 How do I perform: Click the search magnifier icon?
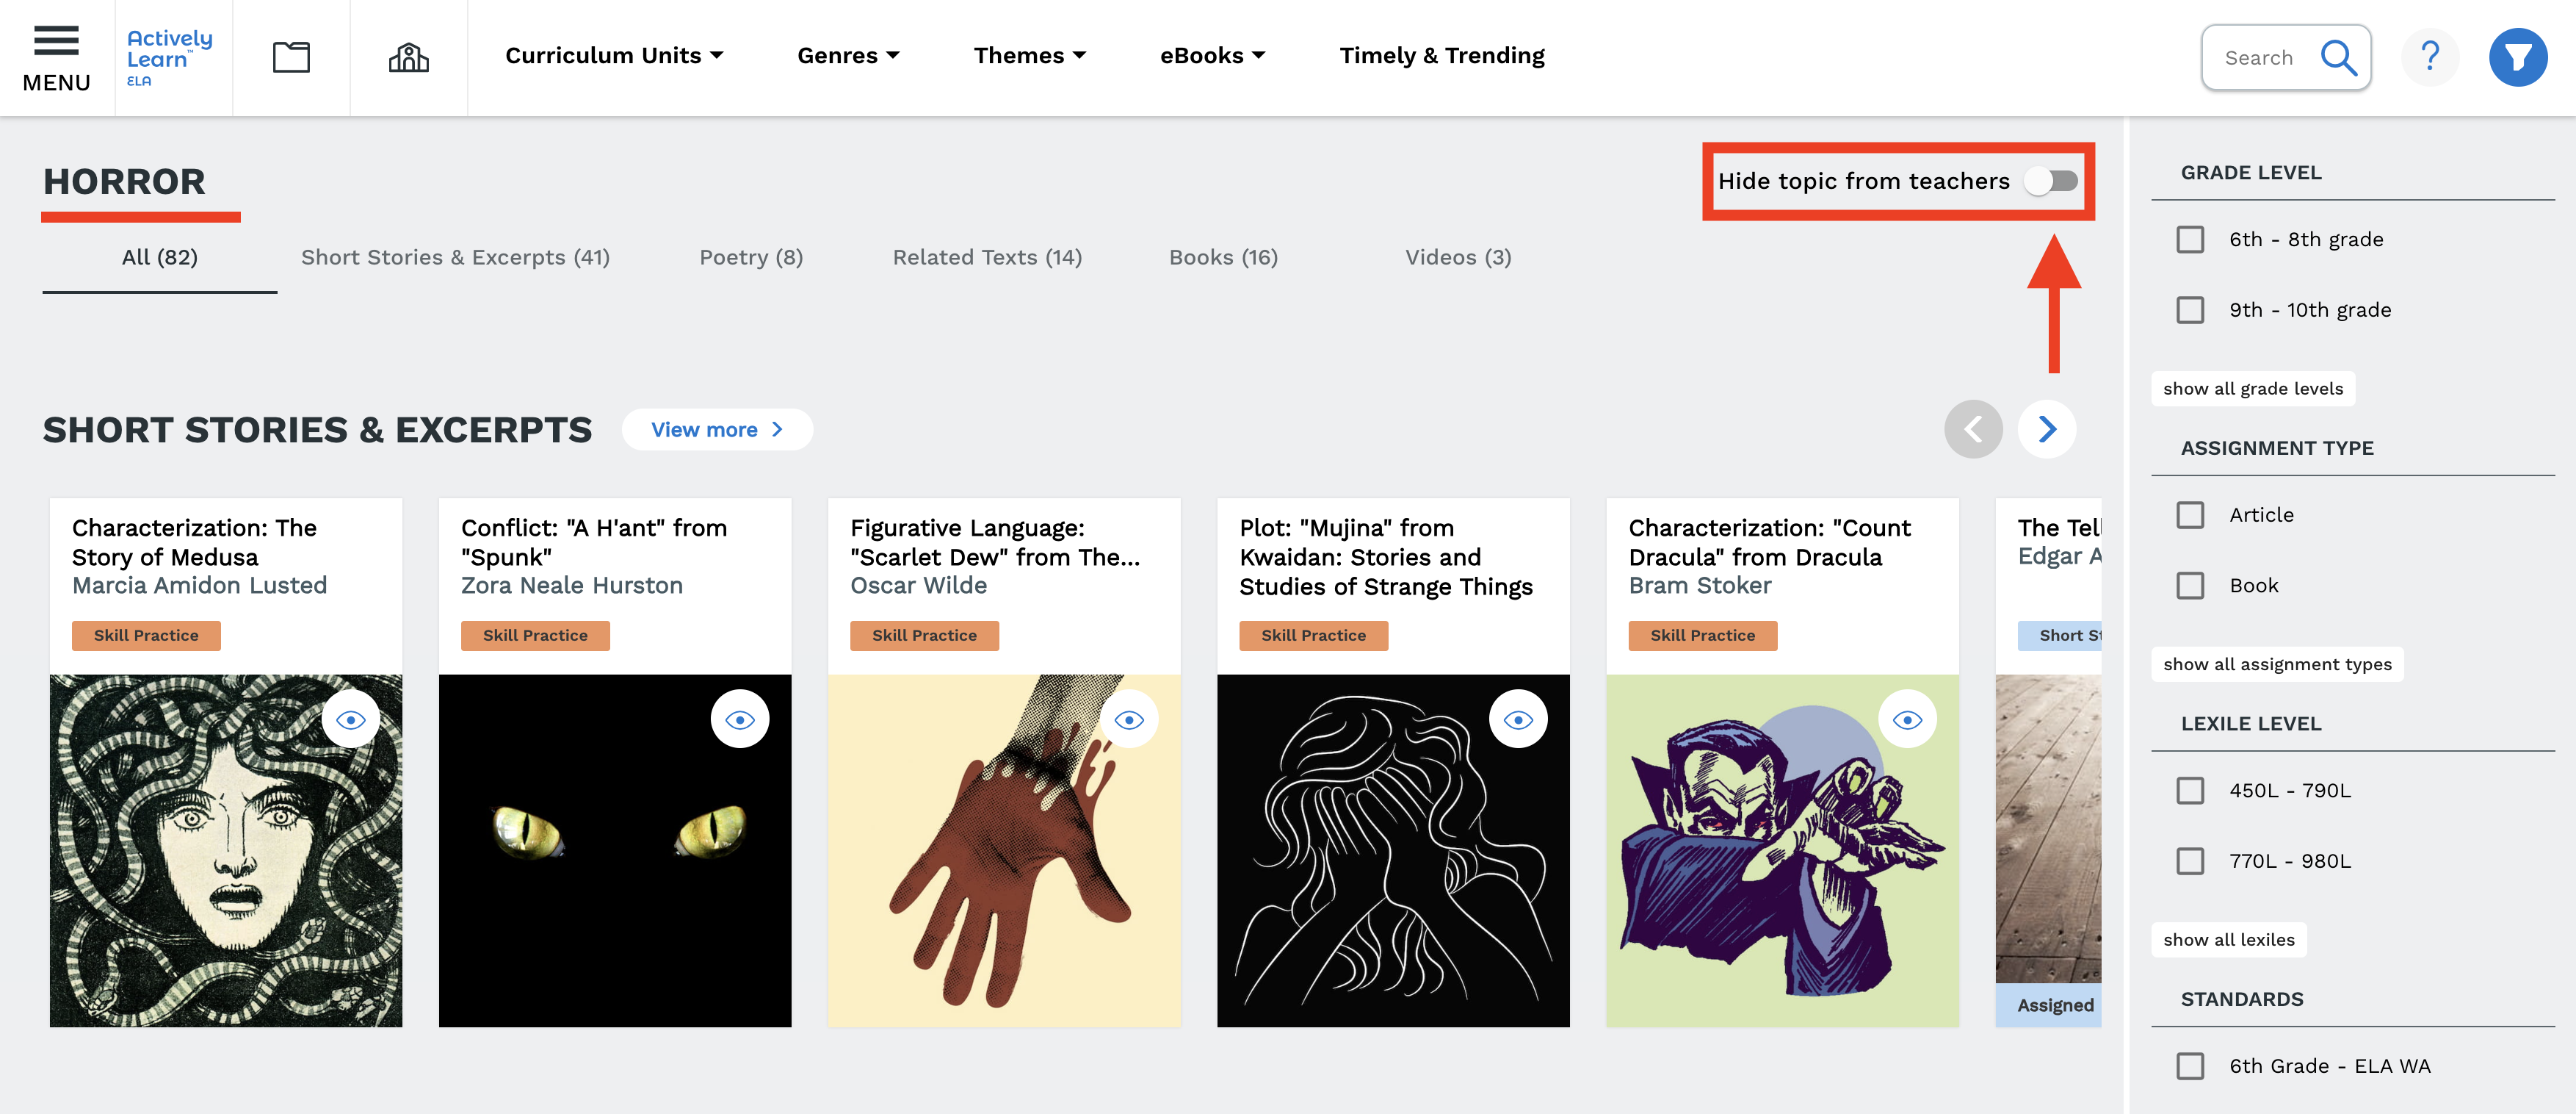[2338, 57]
